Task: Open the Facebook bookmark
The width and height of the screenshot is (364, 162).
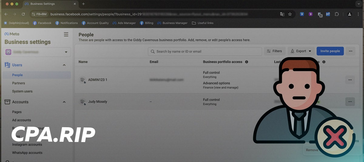Action: 42,23
